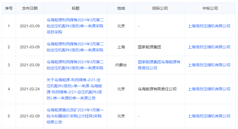
Task: Select the date 2021-02-09
Action: coord(30,116)
